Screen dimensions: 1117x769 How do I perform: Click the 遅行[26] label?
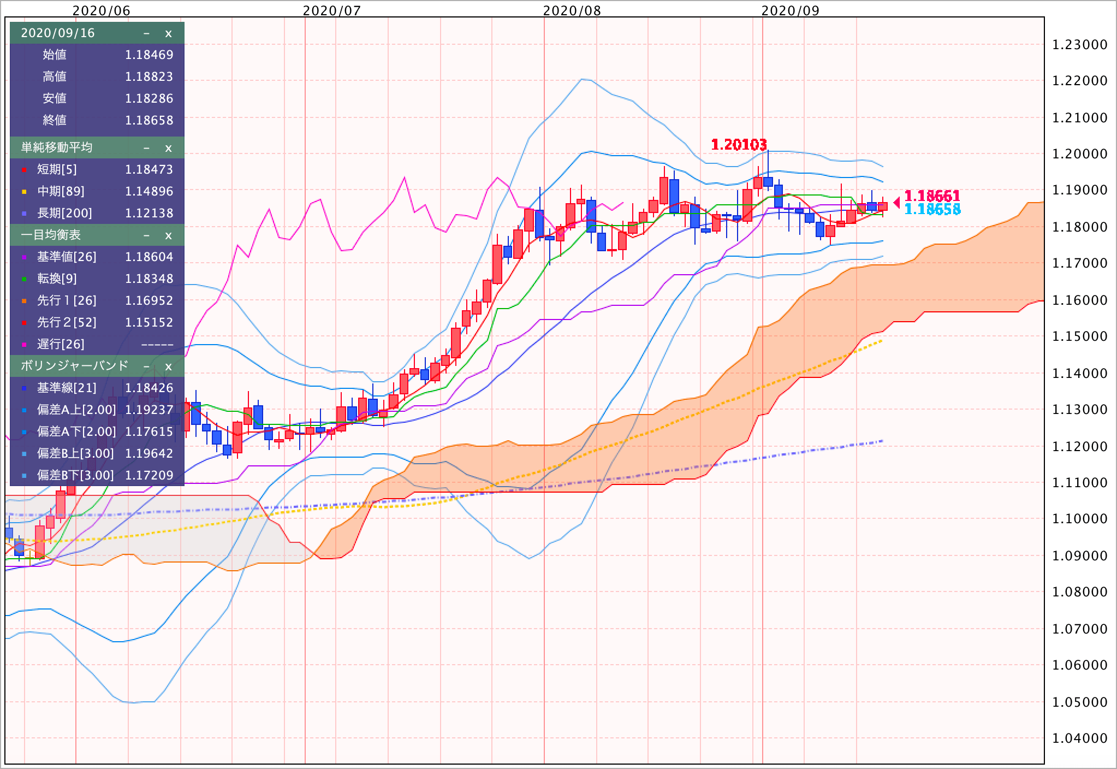pyautogui.click(x=61, y=345)
